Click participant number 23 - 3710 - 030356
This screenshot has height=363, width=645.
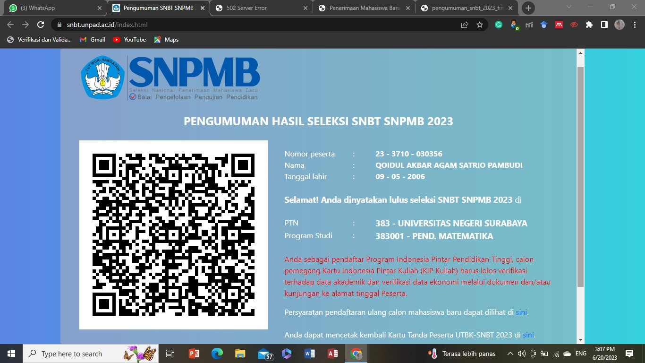(409, 154)
